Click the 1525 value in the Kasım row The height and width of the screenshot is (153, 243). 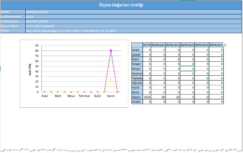147,97
